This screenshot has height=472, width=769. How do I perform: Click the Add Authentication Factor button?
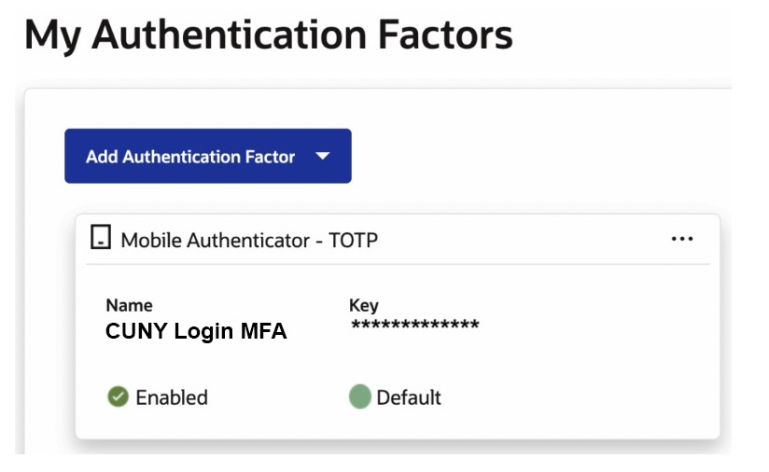point(207,156)
